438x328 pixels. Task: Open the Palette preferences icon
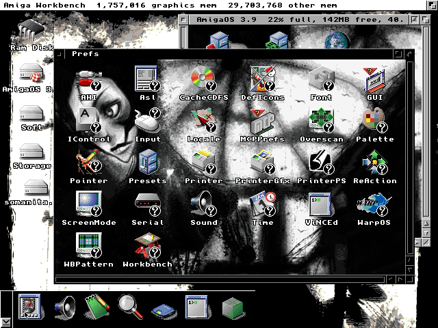(x=375, y=120)
